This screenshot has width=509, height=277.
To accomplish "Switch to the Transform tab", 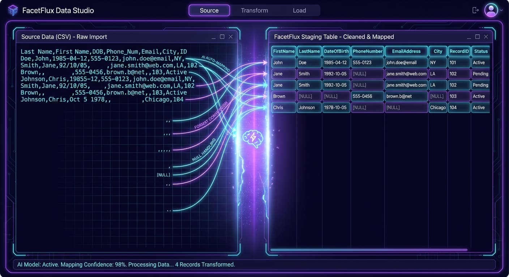I will 254,10.
